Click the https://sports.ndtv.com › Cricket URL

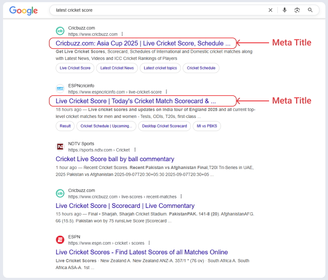coord(99,150)
